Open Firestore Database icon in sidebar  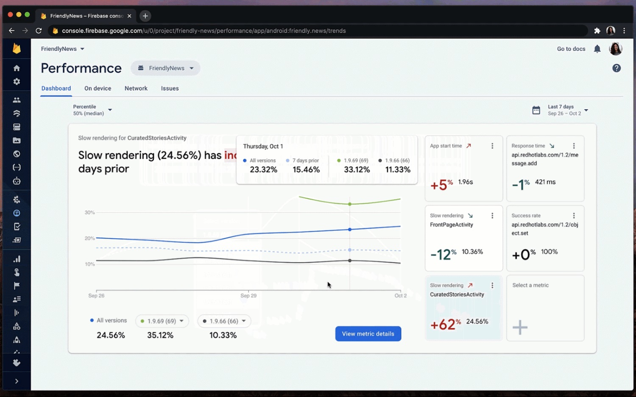[x=17, y=113]
